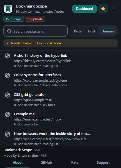Open Color systems for interfaces bookmark
The width and height of the screenshot is (121, 168).
(37, 75)
